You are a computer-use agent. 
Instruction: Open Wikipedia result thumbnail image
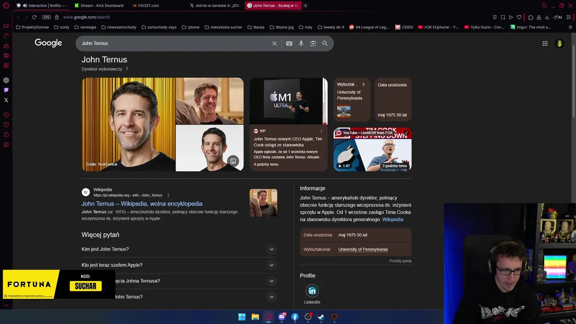[x=263, y=203]
